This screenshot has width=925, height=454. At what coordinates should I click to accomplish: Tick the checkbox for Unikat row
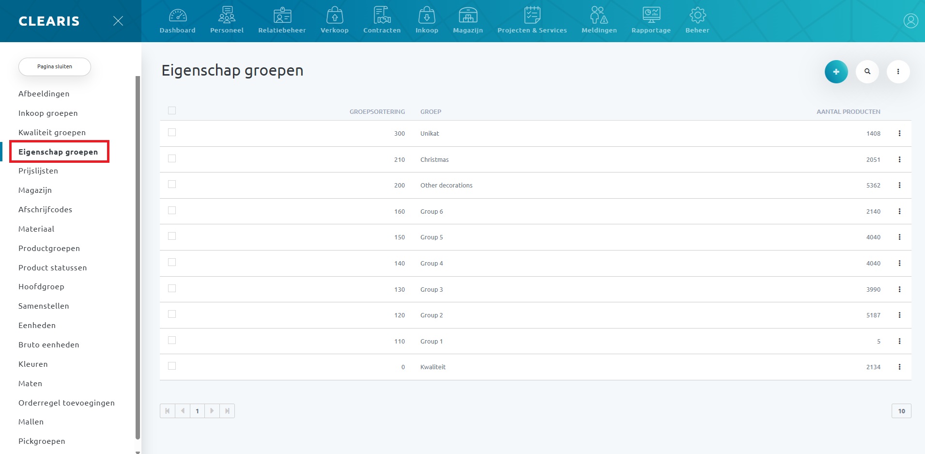[172, 133]
